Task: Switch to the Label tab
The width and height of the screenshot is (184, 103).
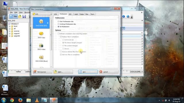Action: [x=76, y=14]
